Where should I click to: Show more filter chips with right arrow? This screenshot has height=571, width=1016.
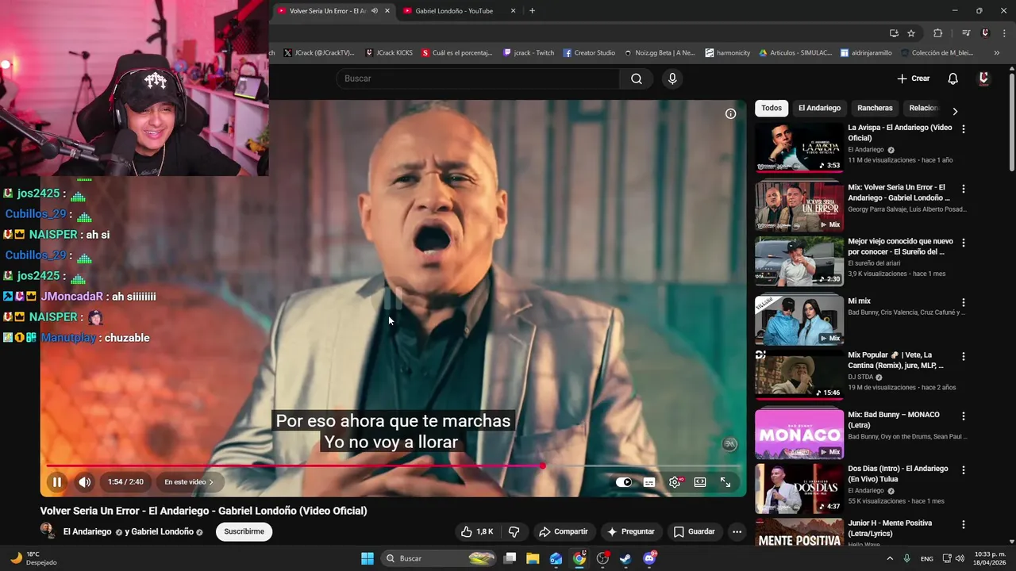pos(955,111)
